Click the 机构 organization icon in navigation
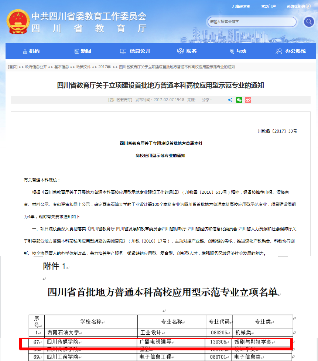This screenshot has width=318, height=361. tap(25, 51)
